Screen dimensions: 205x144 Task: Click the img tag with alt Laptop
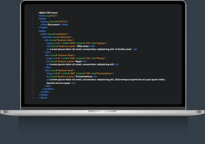[x=76, y=43]
